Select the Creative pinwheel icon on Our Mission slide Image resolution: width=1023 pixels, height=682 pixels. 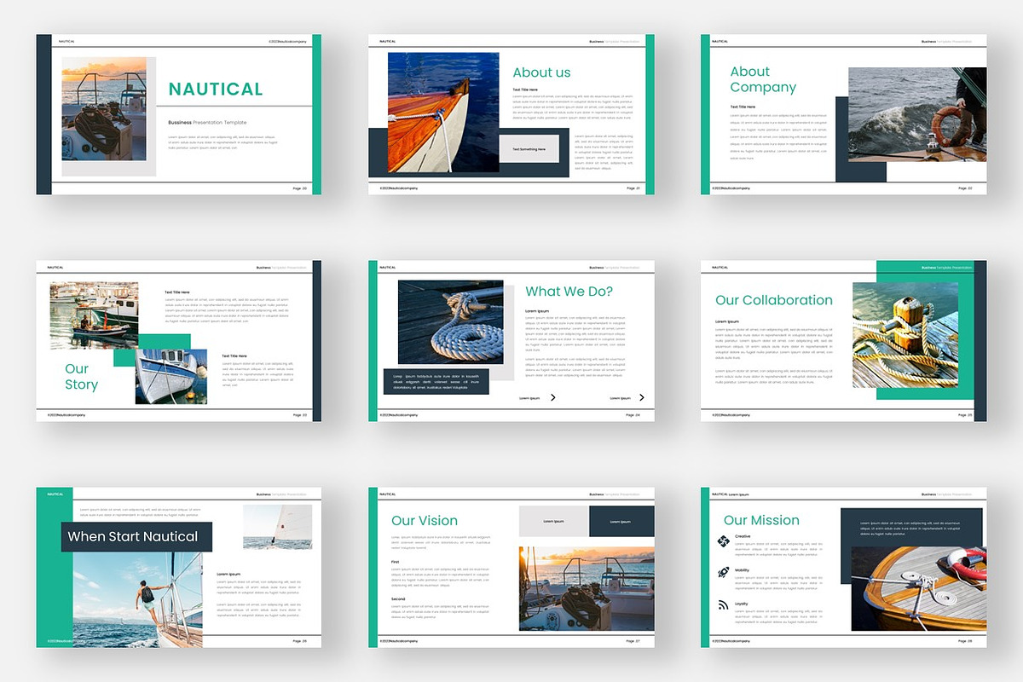coord(723,540)
